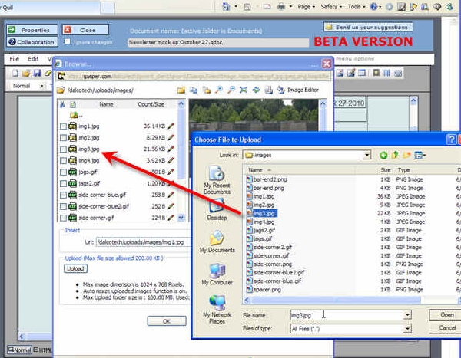Screen dimensions: 461x358
Task: Click the new folder icon in Browse toolbar
Action: [181, 90]
